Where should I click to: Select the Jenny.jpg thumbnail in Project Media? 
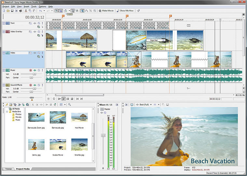[36, 145]
